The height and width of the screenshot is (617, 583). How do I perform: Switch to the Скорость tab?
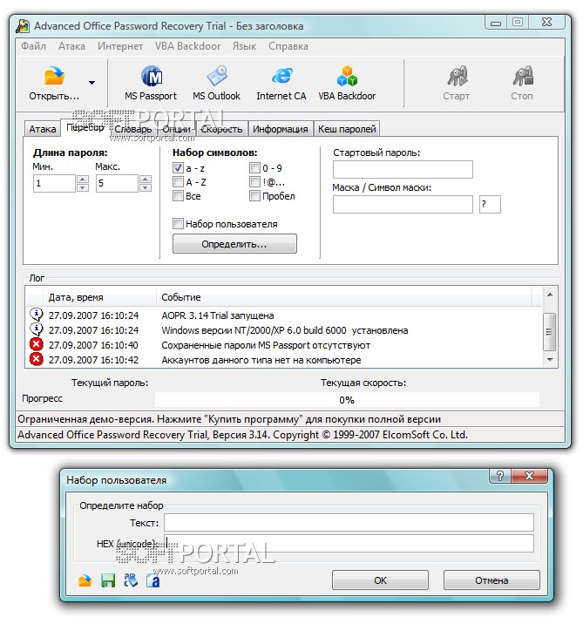tap(221, 129)
